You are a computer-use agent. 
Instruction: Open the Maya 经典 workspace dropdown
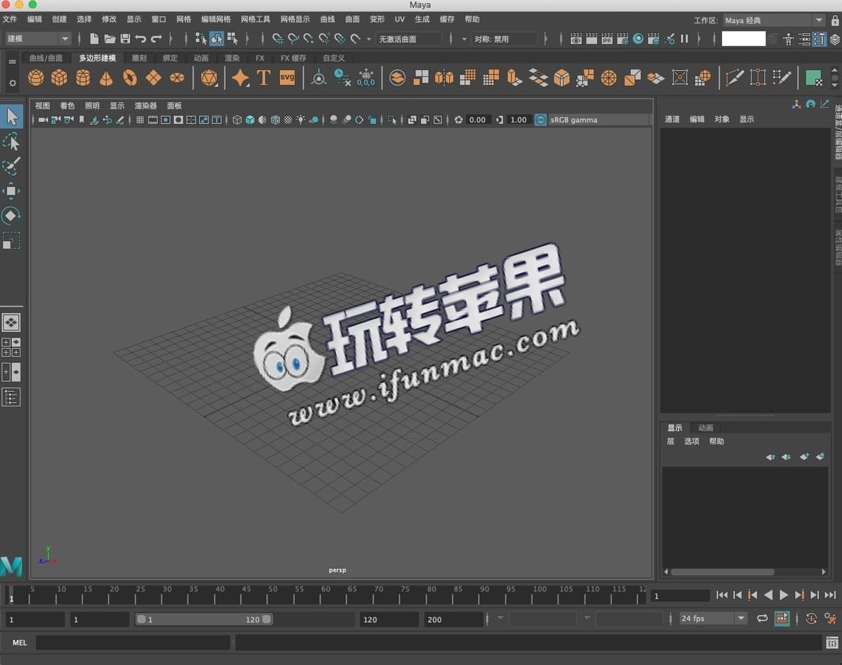coord(774,20)
